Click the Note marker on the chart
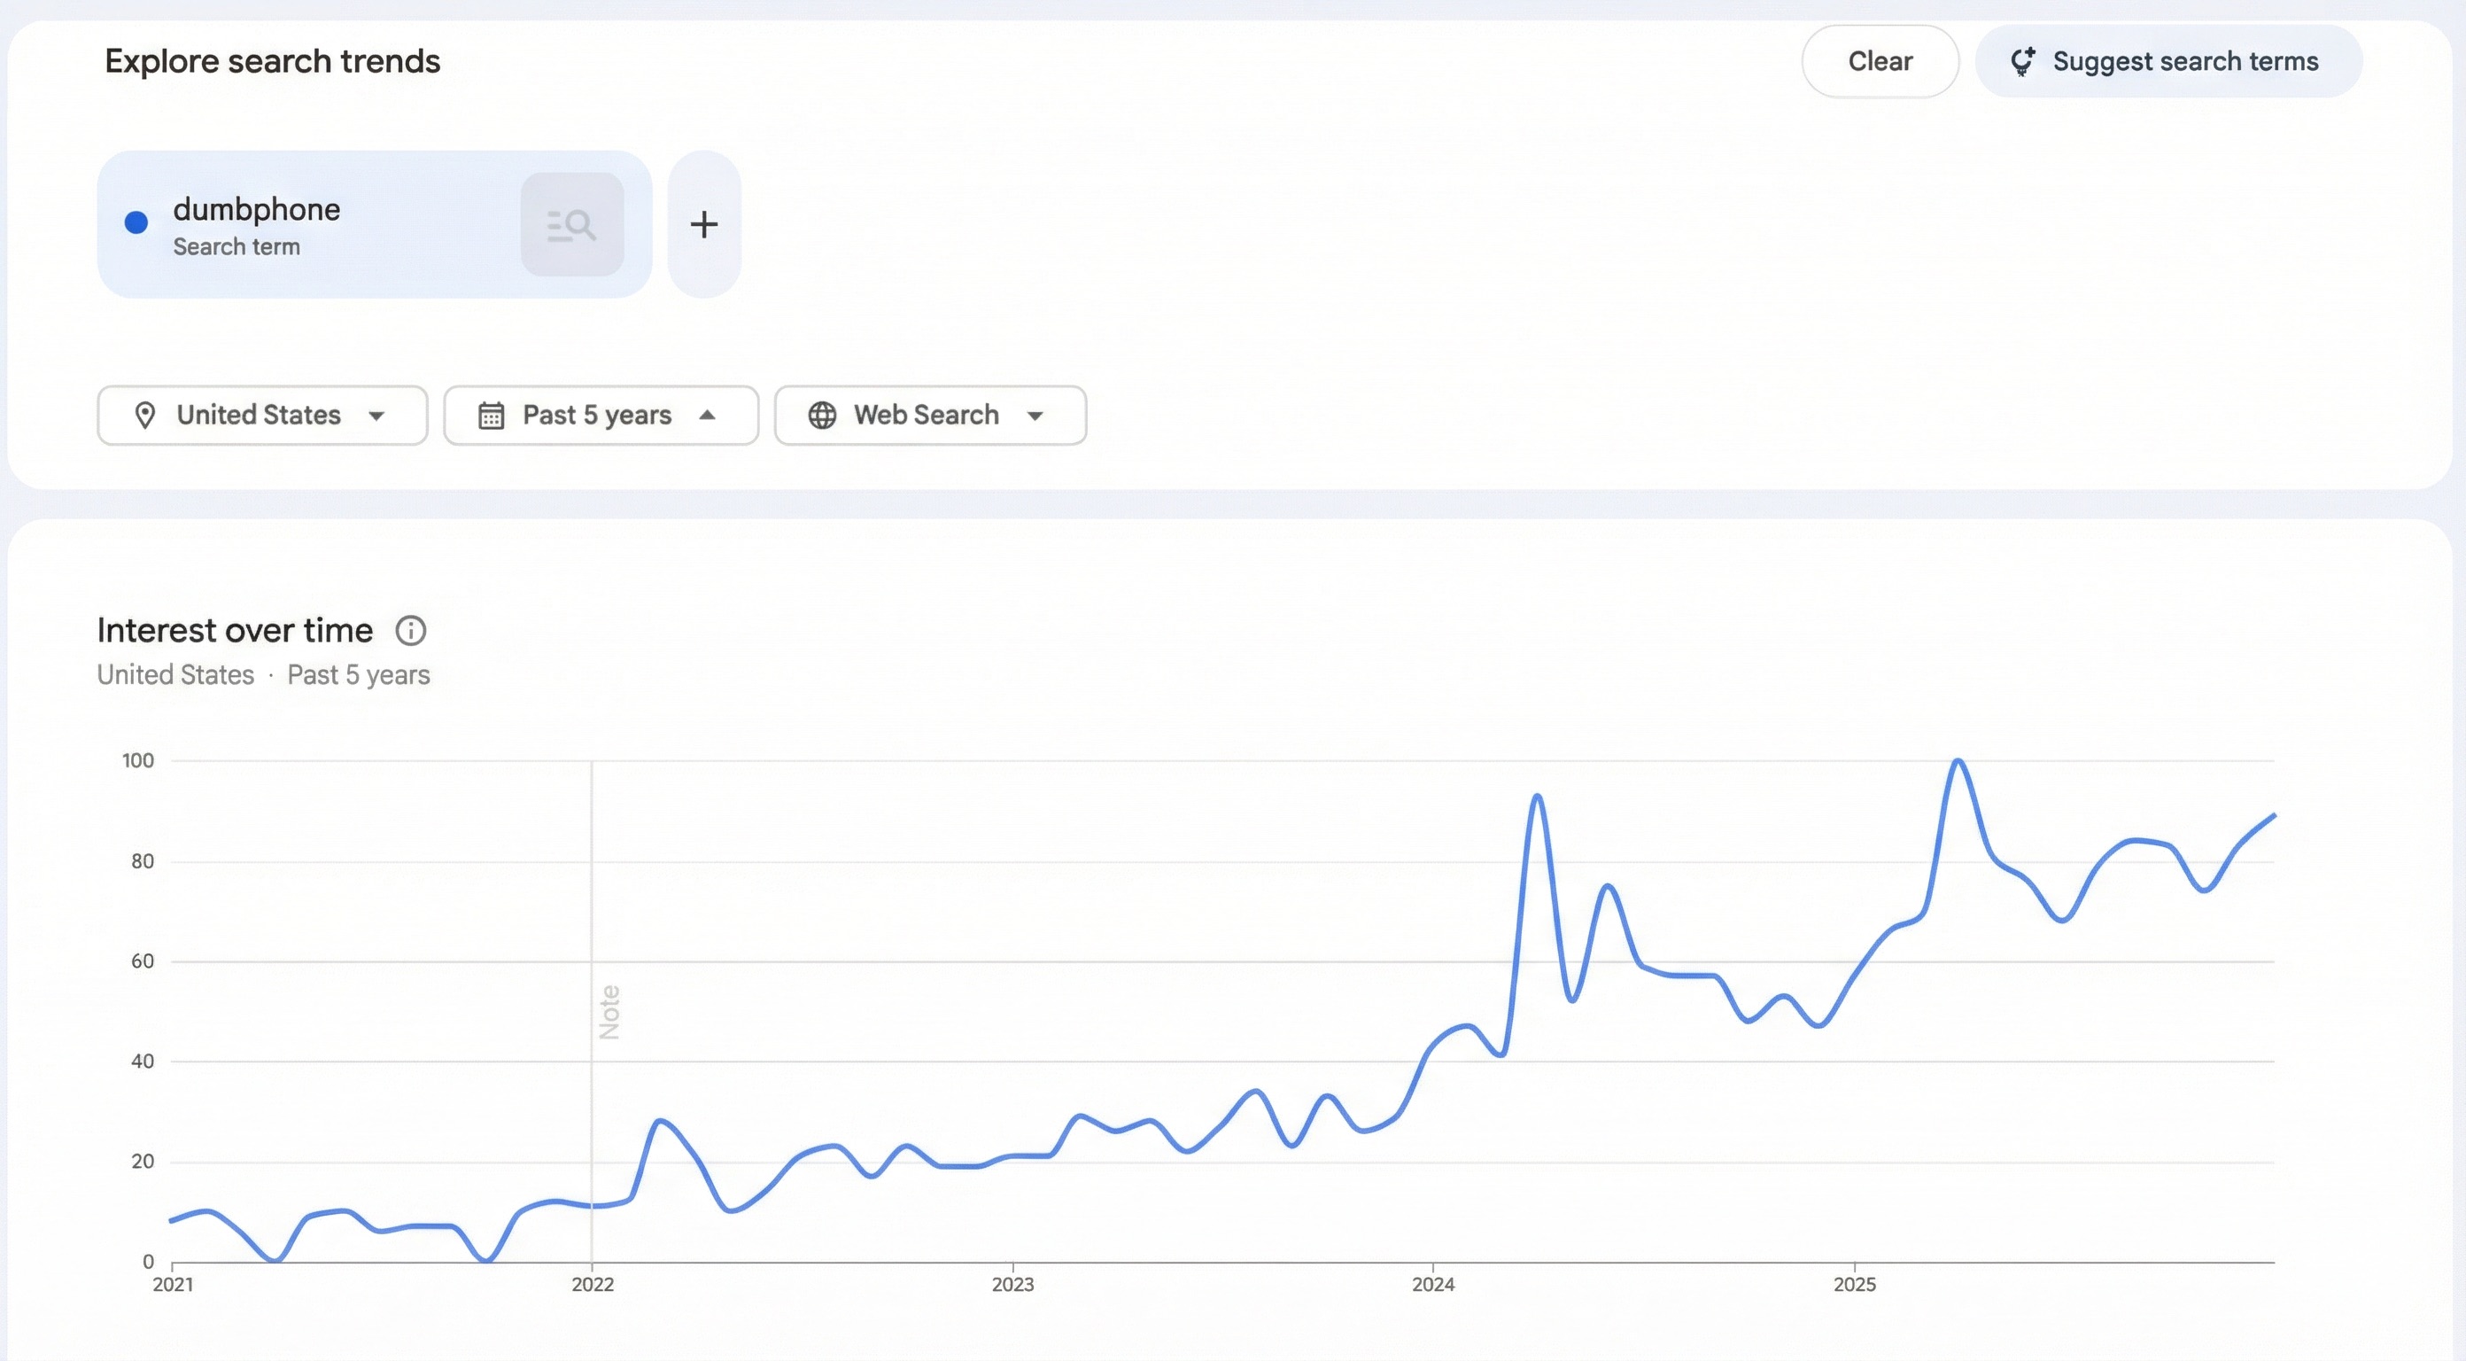 click(609, 1013)
